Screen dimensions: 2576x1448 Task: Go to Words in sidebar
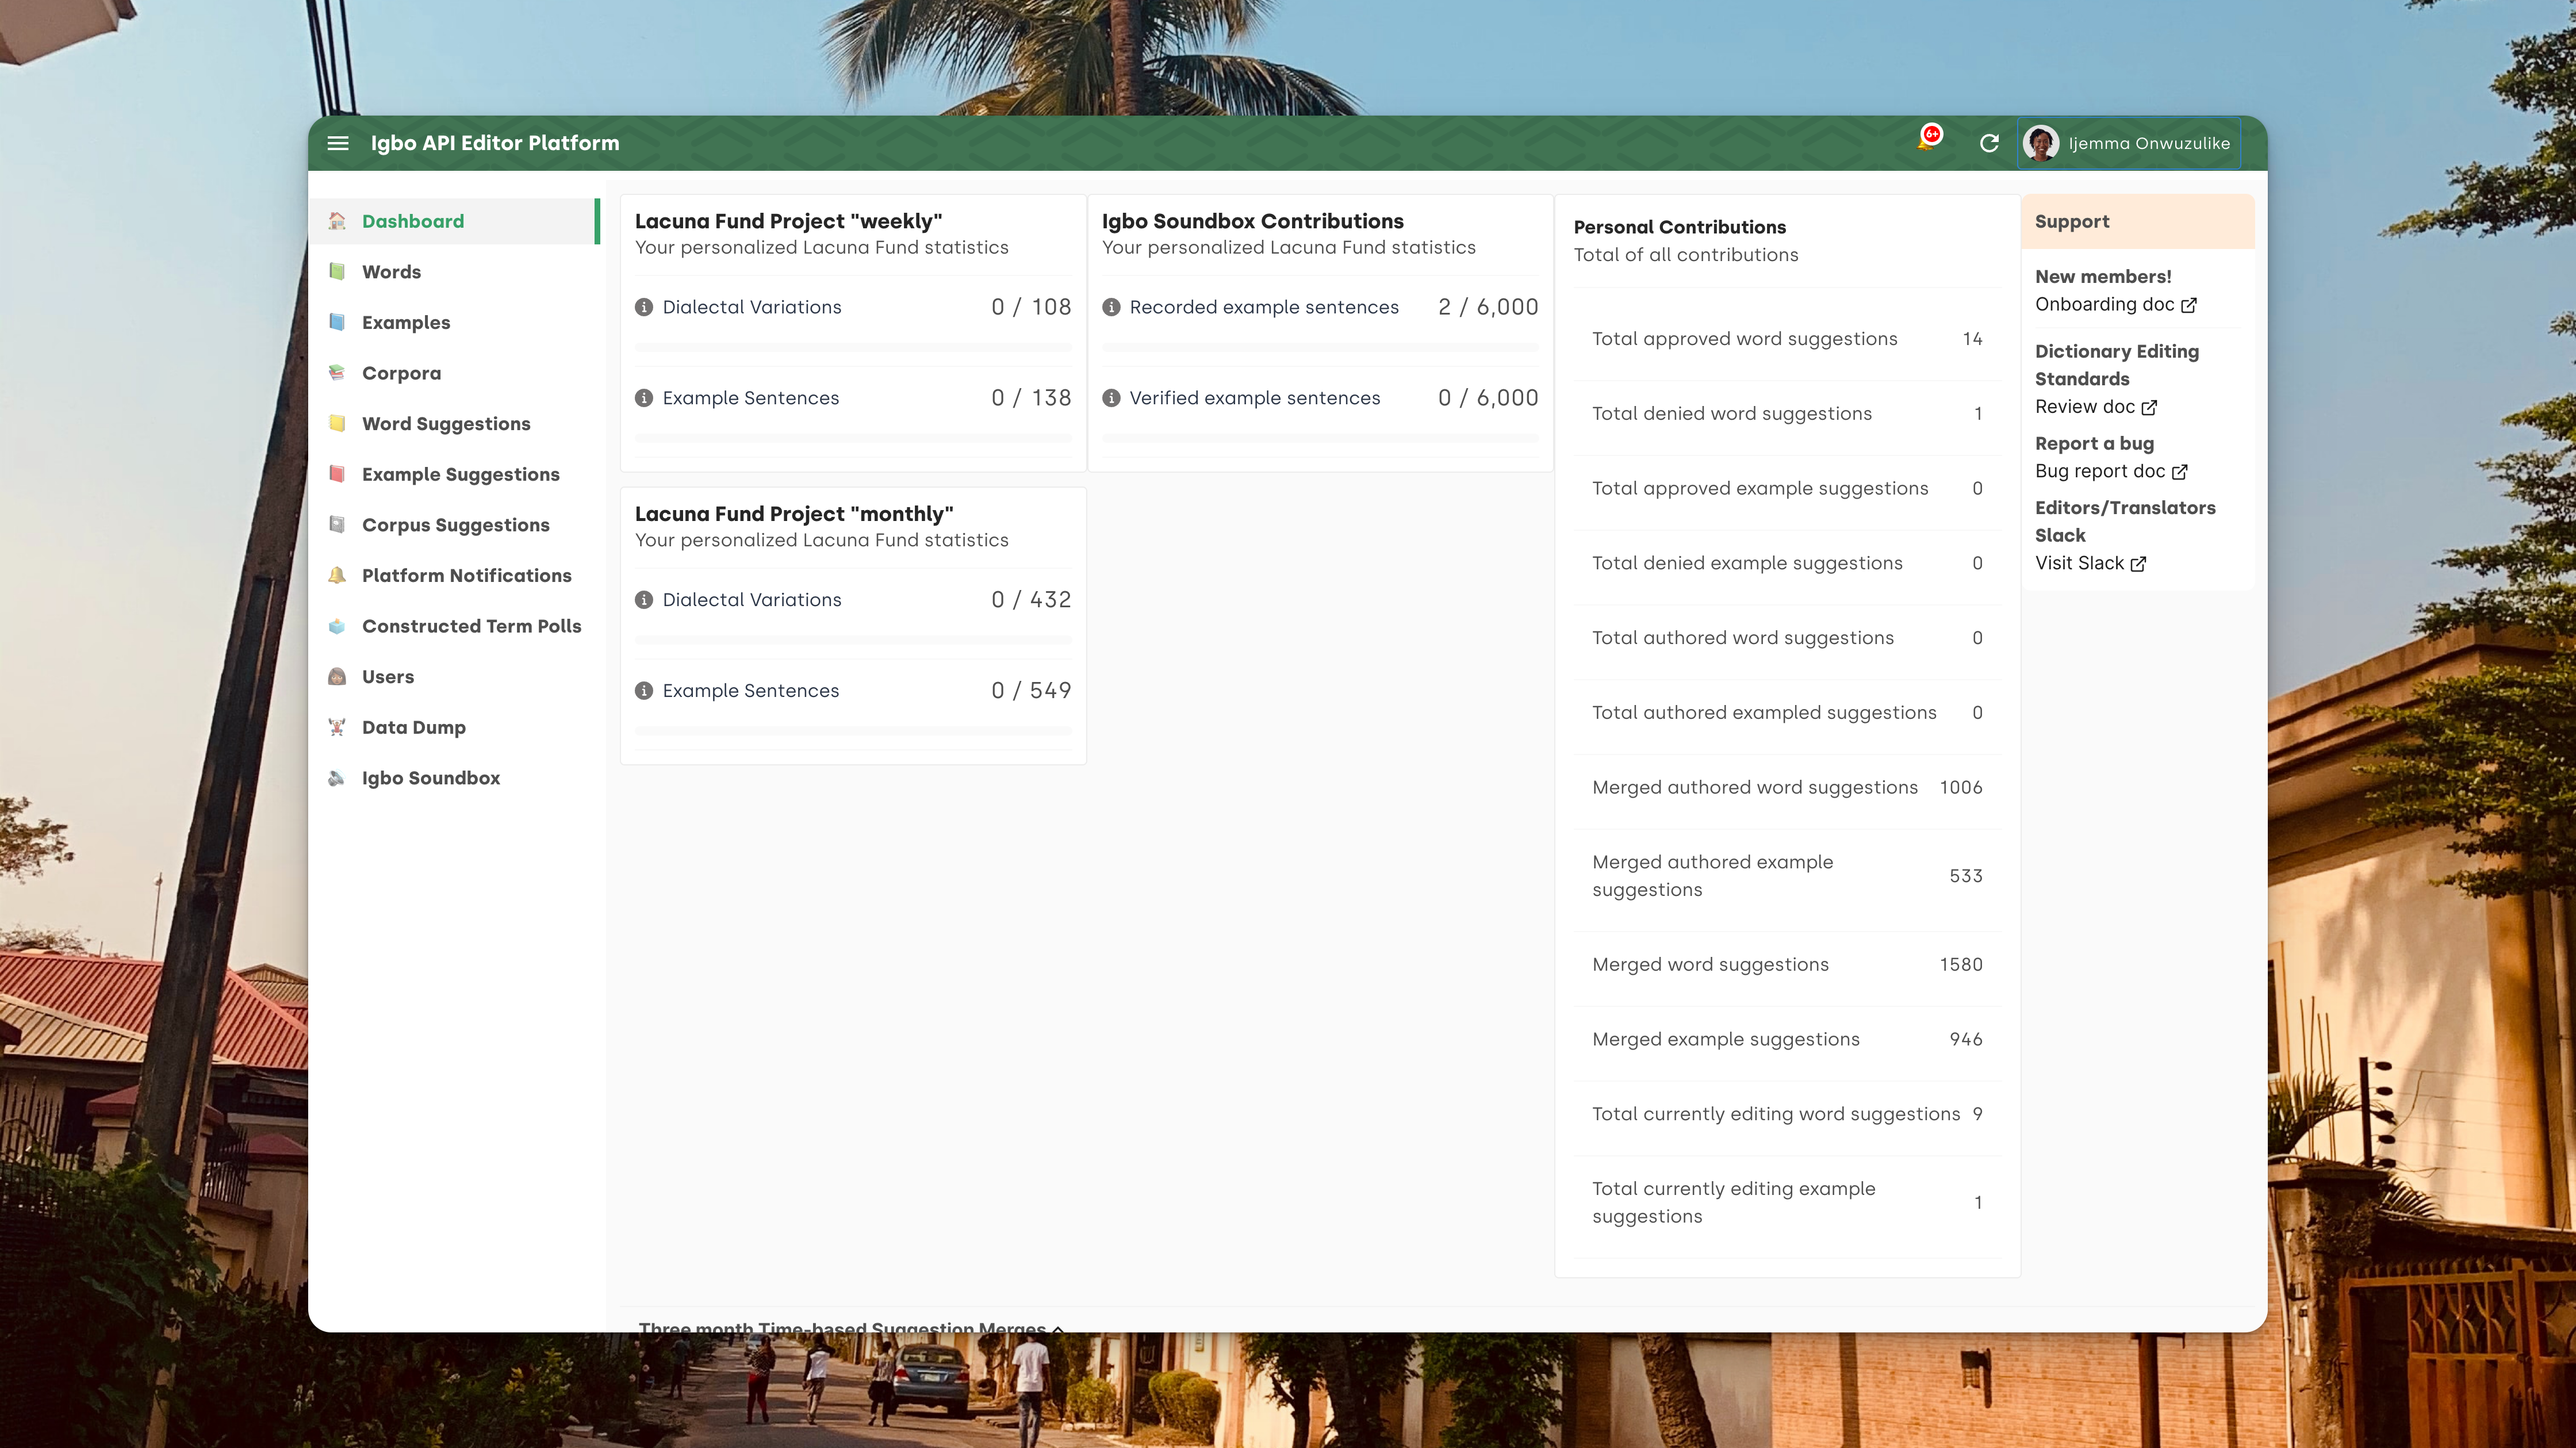(x=391, y=272)
